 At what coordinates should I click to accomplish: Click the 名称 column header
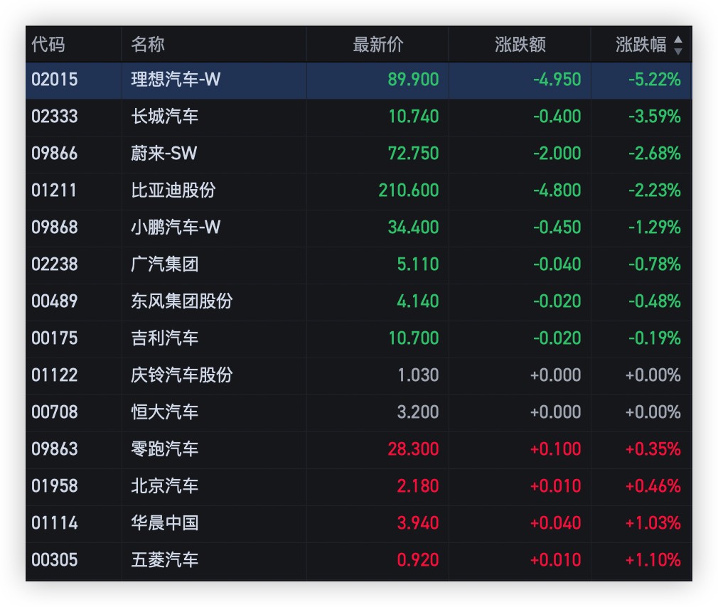[148, 45]
